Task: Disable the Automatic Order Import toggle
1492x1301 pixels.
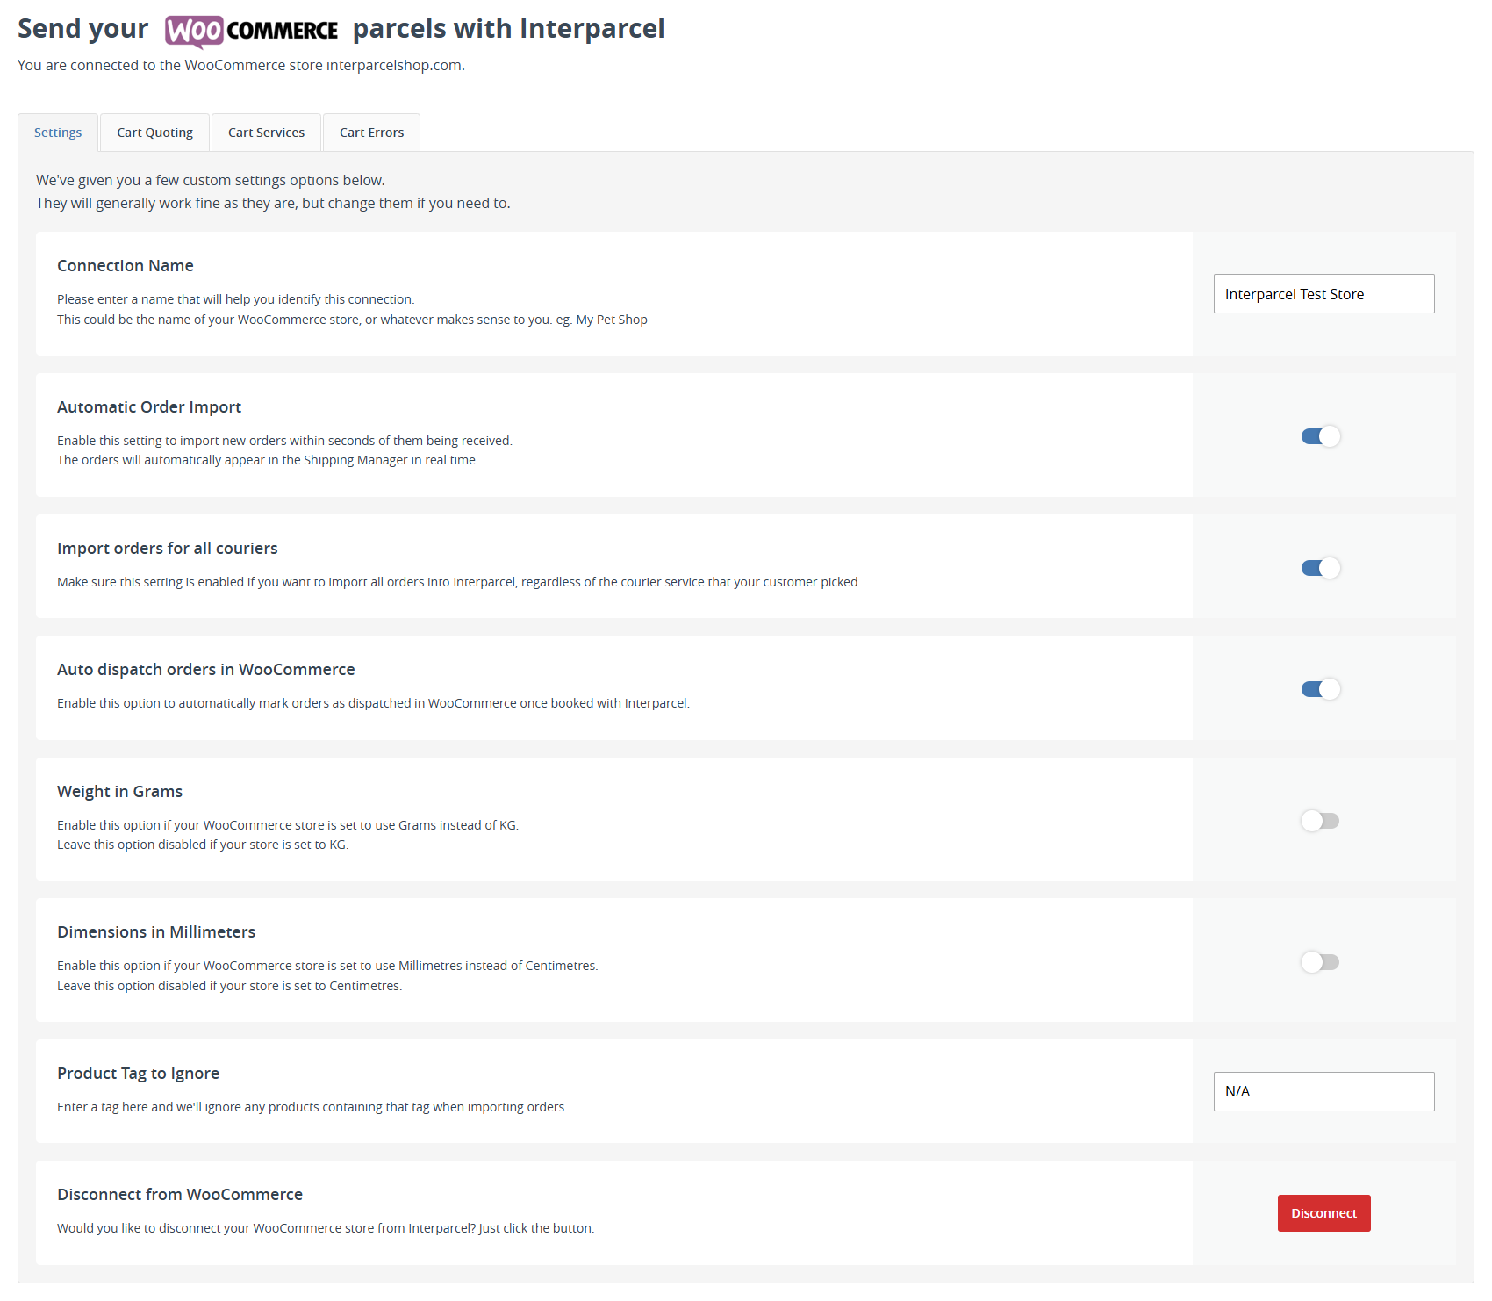Action: click(1320, 436)
